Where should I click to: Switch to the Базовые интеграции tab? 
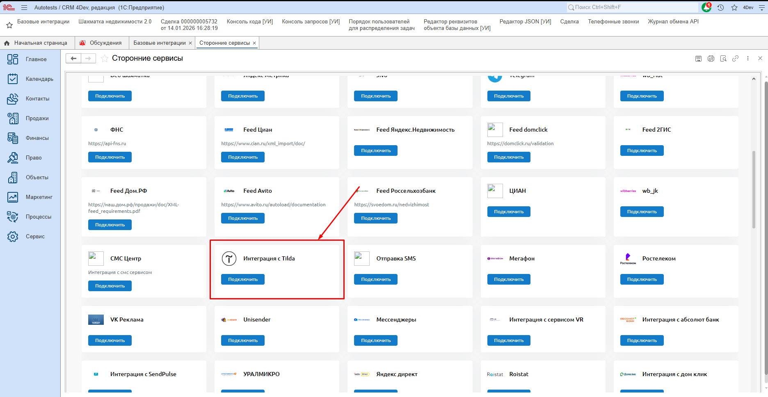tap(159, 43)
